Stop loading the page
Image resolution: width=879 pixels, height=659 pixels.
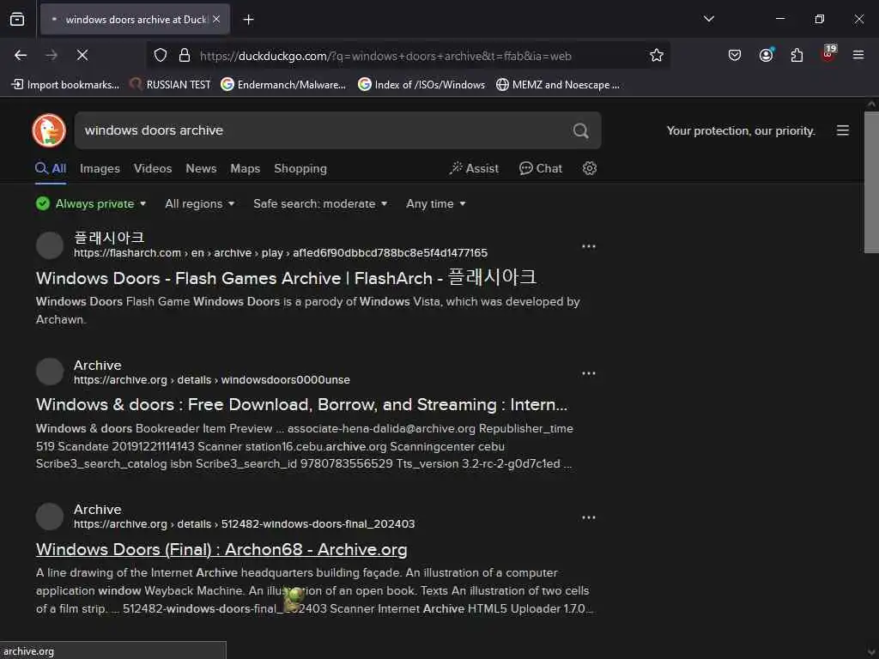82,55
